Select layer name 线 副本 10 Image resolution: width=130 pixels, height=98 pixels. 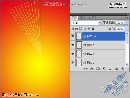(90, 36)
